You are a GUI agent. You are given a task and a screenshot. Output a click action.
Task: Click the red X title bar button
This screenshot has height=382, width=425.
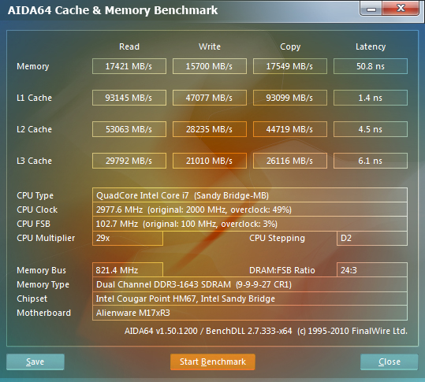(401, 9)
